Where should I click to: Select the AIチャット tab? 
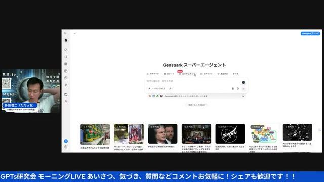[x=207, y=74]
